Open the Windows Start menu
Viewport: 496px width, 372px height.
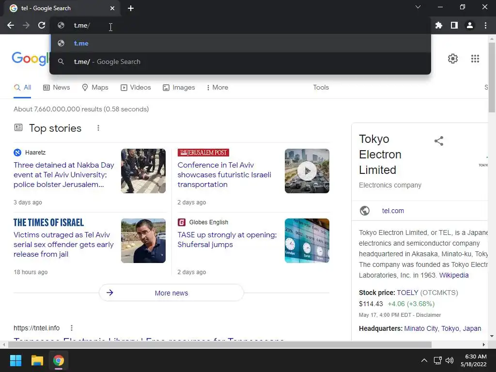[x=15, y=360]
